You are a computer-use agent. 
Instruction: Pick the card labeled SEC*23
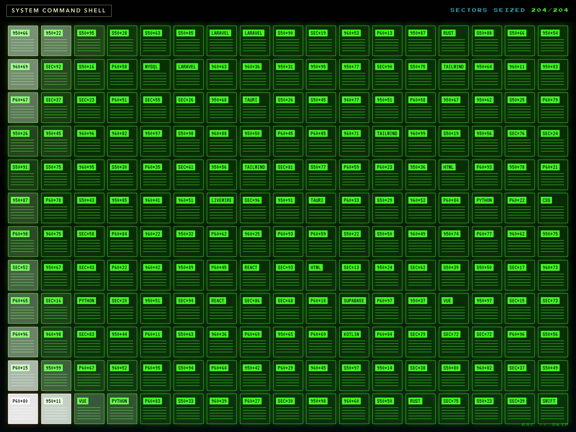tap(89, 108)
